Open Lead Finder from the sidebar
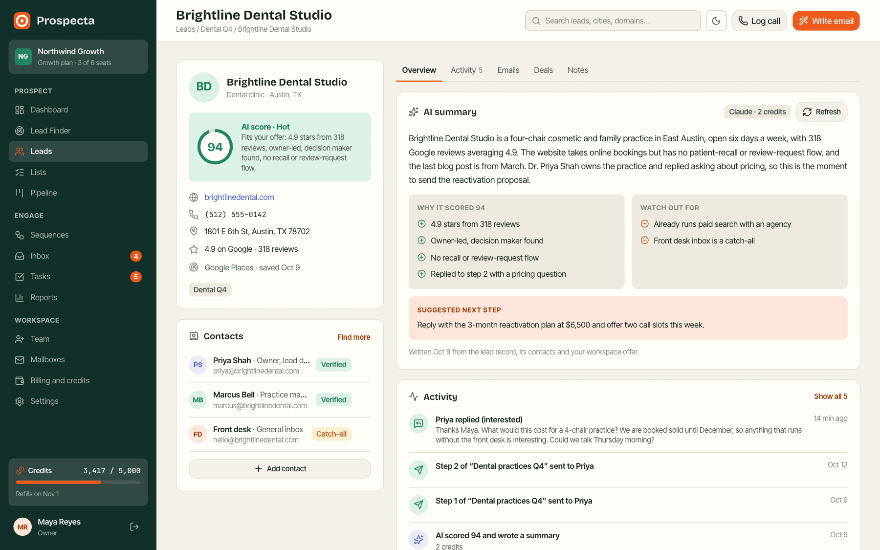The width and height of the screenshot is (880, 550). tap(78, 131)
